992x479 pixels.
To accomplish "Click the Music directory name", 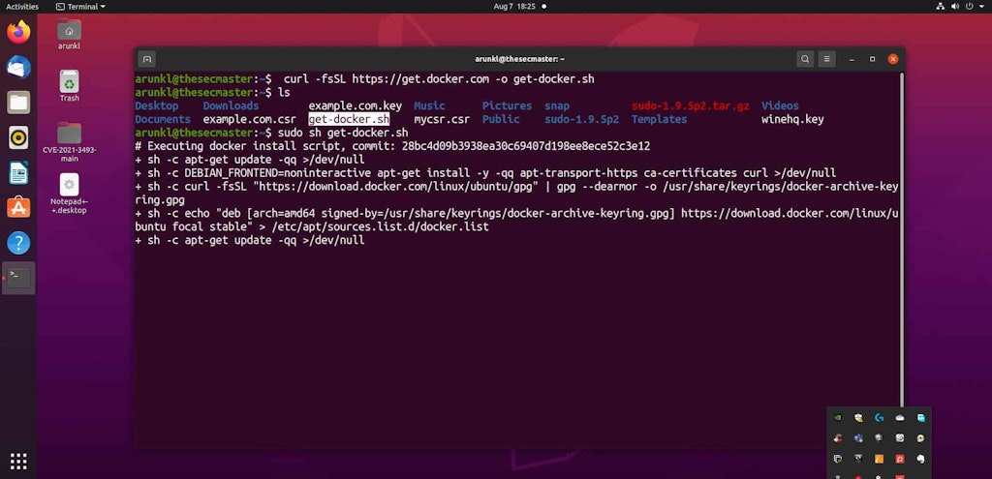I will pyautogui.click(x=429, y=106).
